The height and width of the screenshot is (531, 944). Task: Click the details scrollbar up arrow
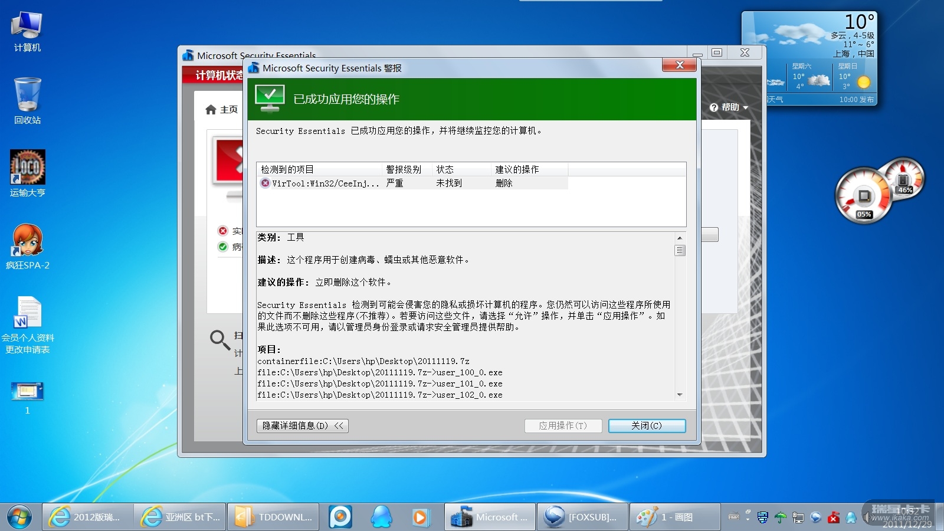[x=680, y=238]
